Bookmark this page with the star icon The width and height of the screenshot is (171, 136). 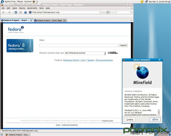pos(100,12)
